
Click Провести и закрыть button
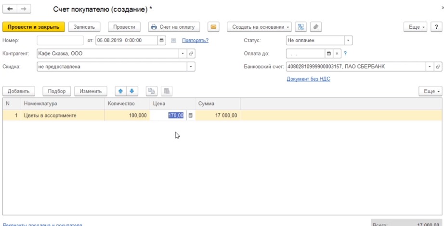click(x=33, y=27)
